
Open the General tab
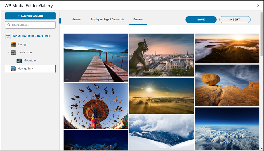tap(77, 19)
